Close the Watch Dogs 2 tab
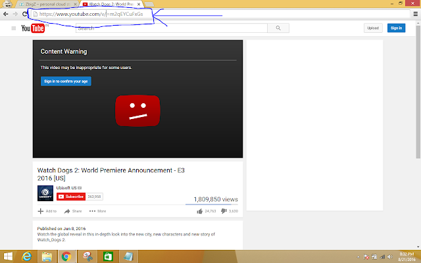Screen dimensions: 421x263 coord(139,5)
